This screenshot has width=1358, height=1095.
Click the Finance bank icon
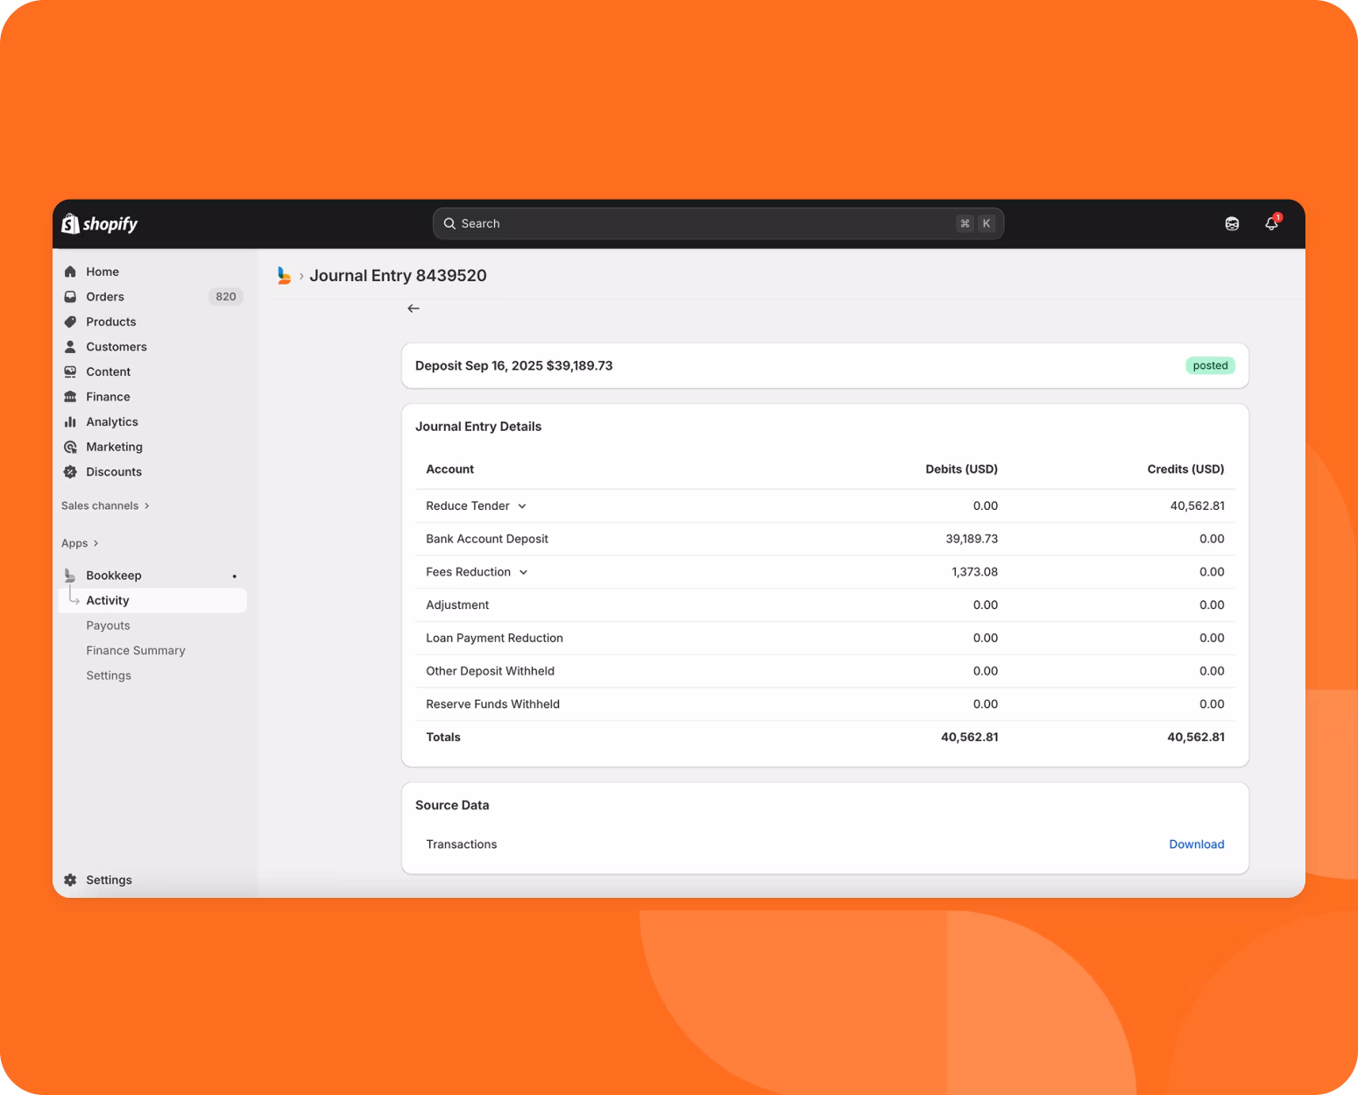pyautogui.click(x=70, y=397)
